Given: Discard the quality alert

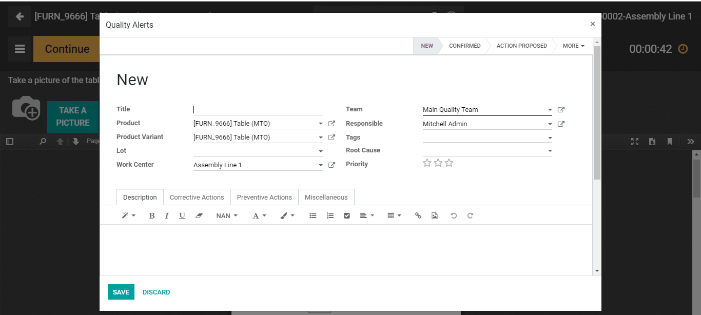Looking at the screenshot, I should (157, 292).
